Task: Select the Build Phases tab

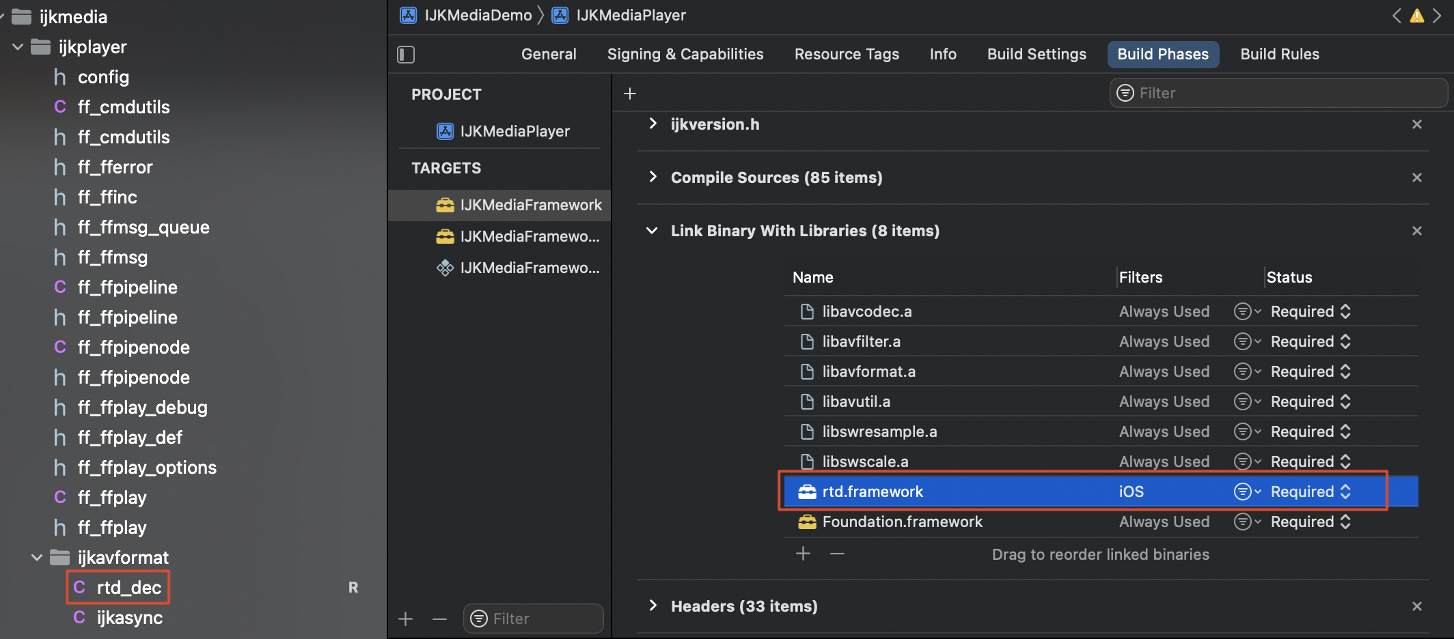Action: pyautogui.click(x=1163, y=54)
